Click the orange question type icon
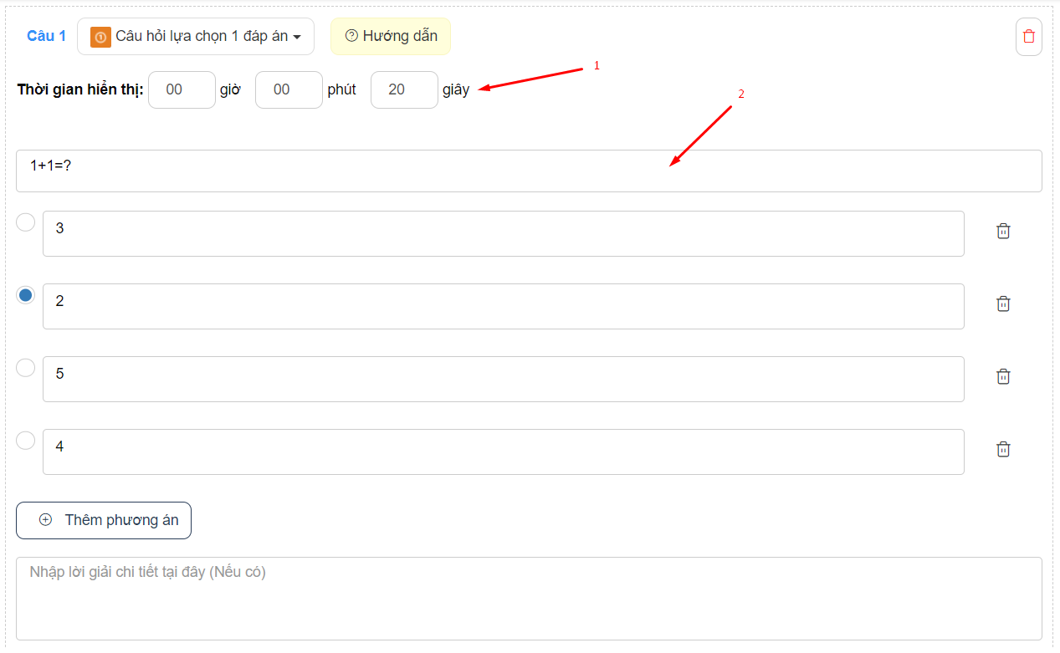Screen dimensions: 1060x653 coord(100,37)
